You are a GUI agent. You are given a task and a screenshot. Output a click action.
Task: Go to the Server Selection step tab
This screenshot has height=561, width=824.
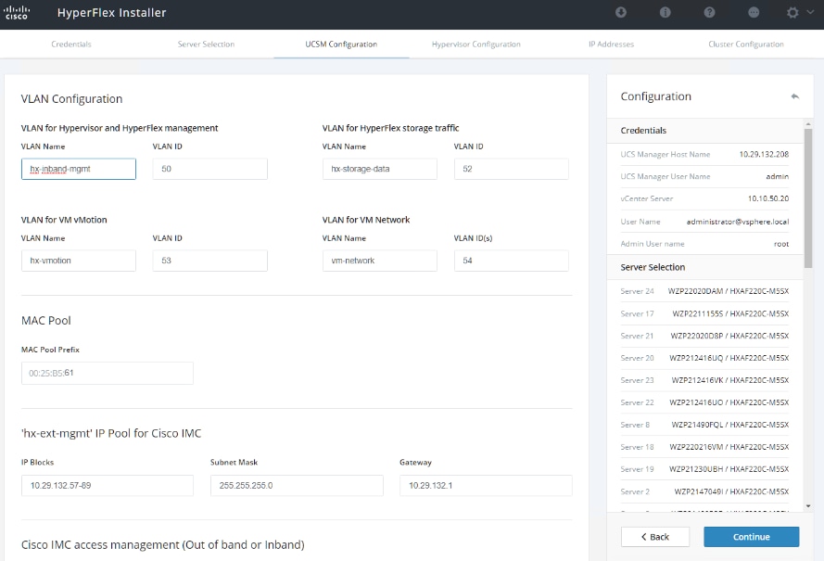coord(206,45)
